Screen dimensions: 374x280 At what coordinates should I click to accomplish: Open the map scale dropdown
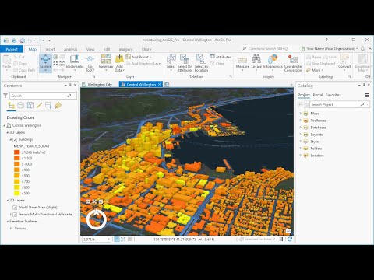click(109, 240)
